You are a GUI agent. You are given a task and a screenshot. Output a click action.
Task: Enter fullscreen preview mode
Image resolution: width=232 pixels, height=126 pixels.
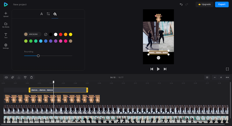tap(227, 69)
